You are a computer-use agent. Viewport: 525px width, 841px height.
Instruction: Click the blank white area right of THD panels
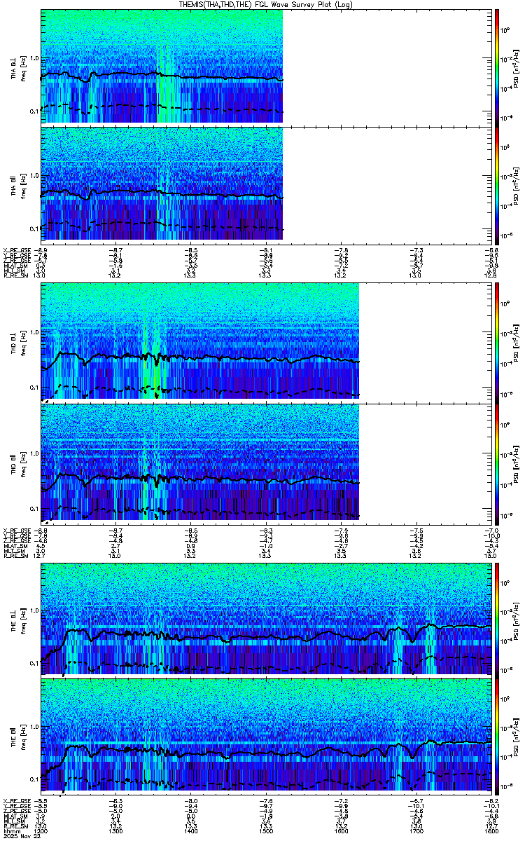425,401
